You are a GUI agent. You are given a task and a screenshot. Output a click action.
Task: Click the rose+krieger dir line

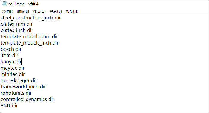tap(19, 80)
